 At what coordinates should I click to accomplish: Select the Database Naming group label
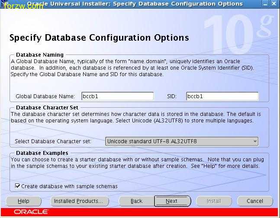point(39,55)
